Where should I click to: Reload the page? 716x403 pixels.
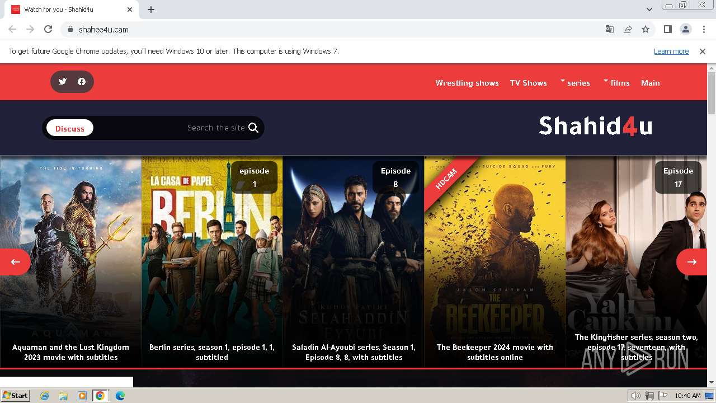point(48,29)
